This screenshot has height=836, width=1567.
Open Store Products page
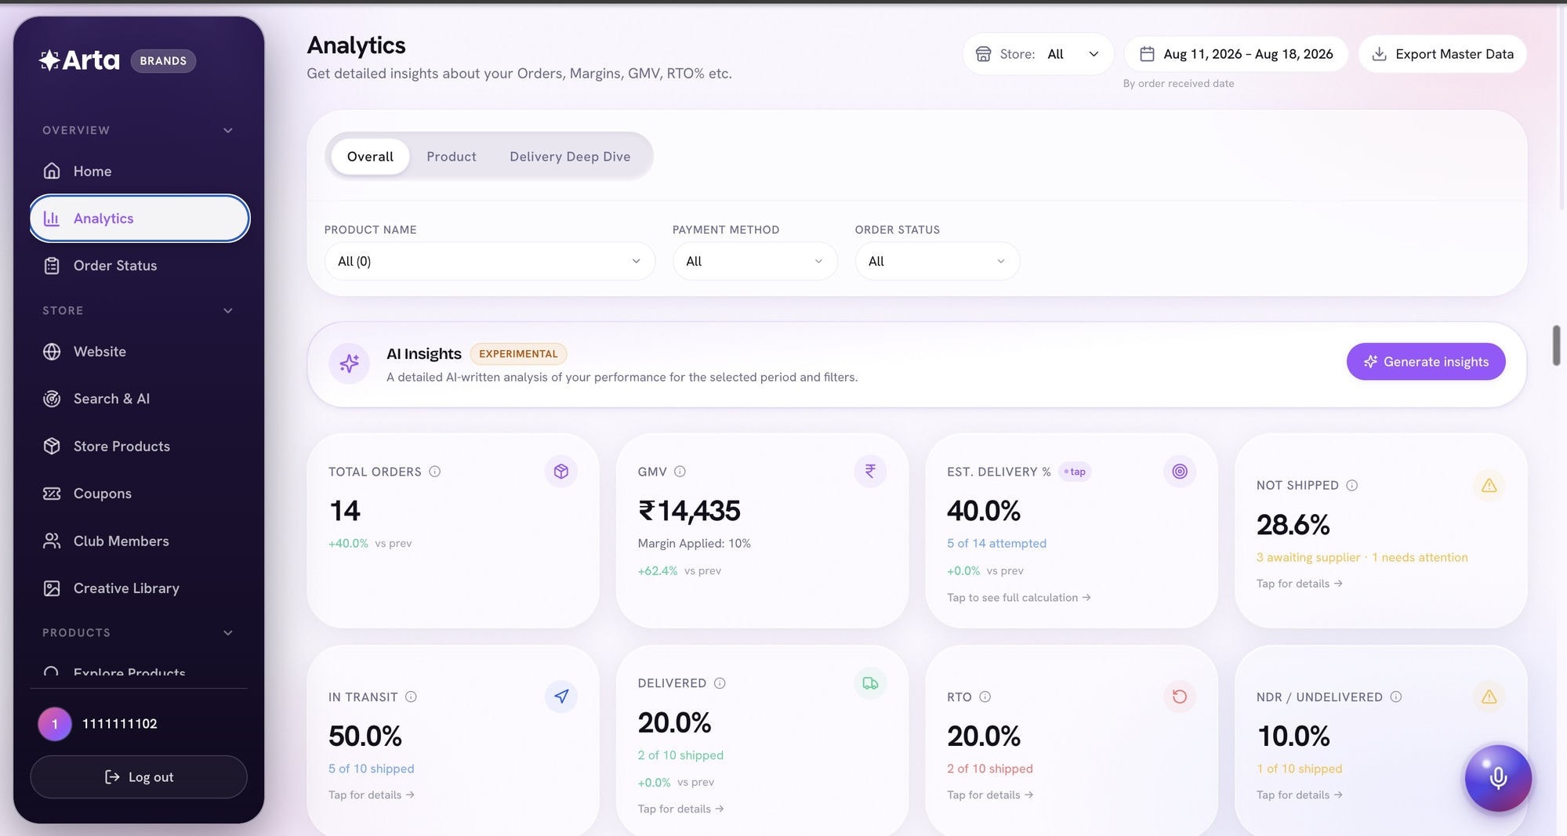point(139,446)
